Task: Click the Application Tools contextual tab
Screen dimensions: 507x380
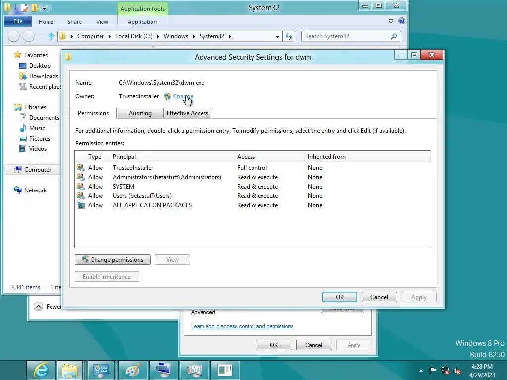Action: (x=143, y=9)
